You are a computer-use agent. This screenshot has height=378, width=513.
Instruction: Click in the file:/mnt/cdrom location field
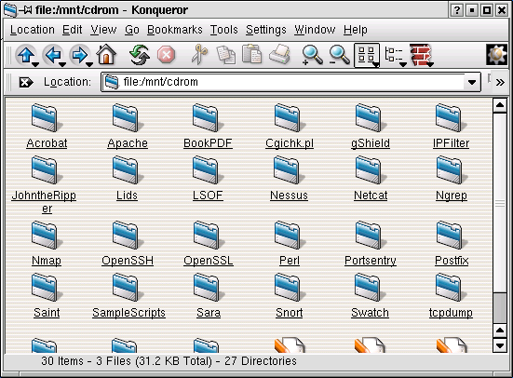[x=283, y=82]
